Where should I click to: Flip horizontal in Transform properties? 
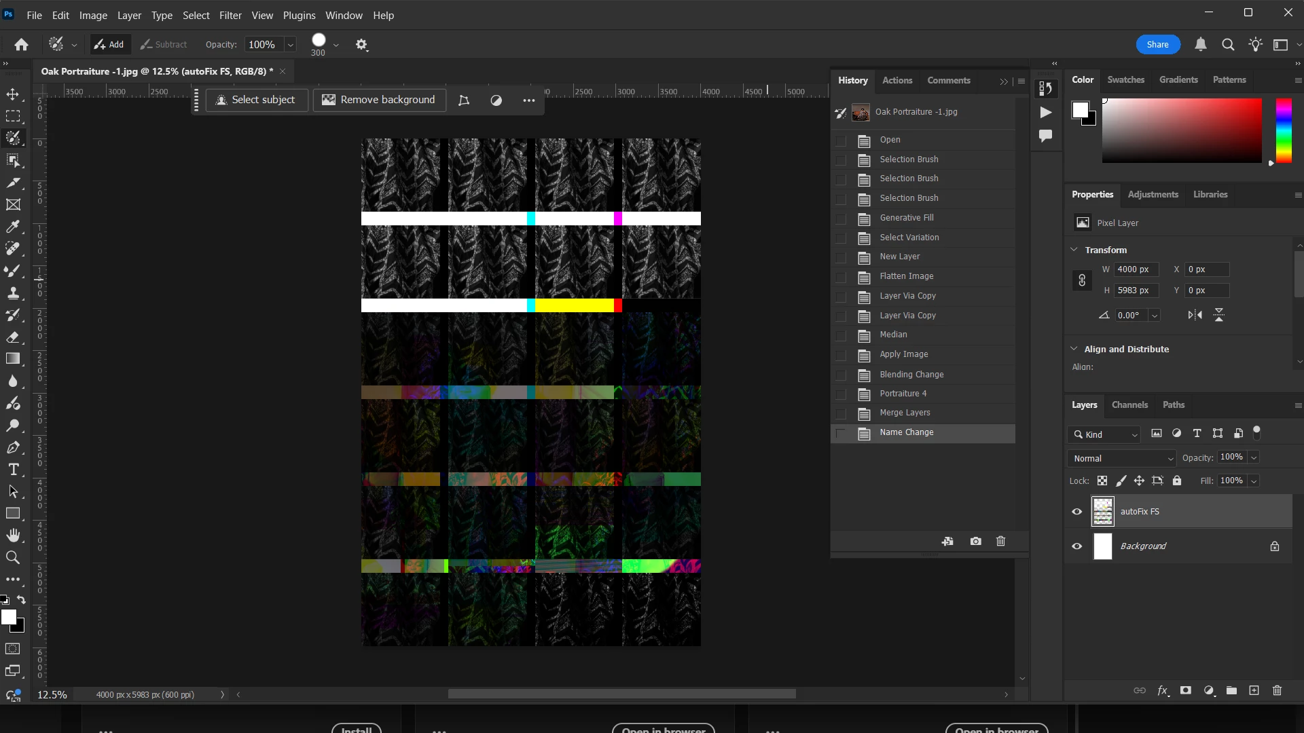point(1195,315)
